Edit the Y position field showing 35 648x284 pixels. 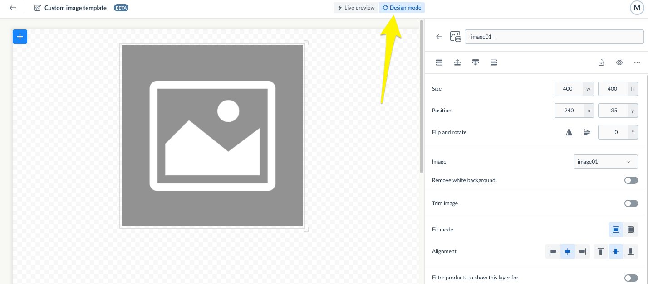point(613,111)
